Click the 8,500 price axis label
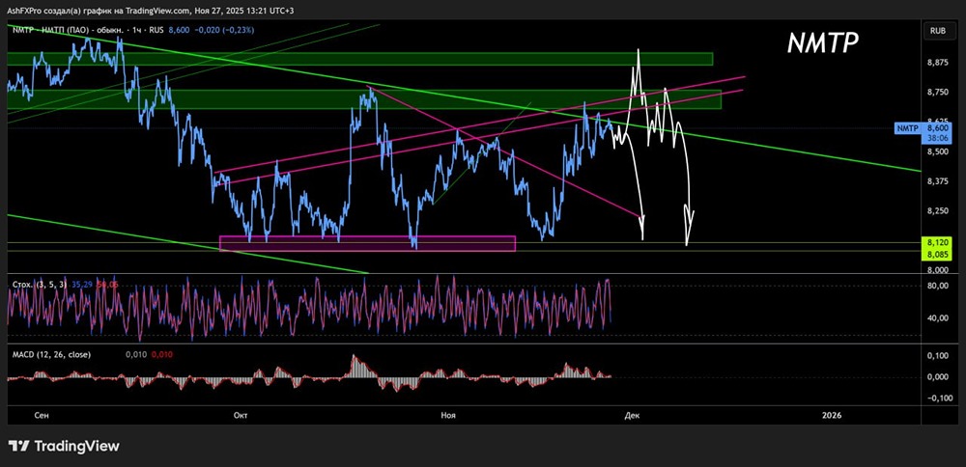Image resolution: width=966 pixels, height=467 pixels. 937,151
